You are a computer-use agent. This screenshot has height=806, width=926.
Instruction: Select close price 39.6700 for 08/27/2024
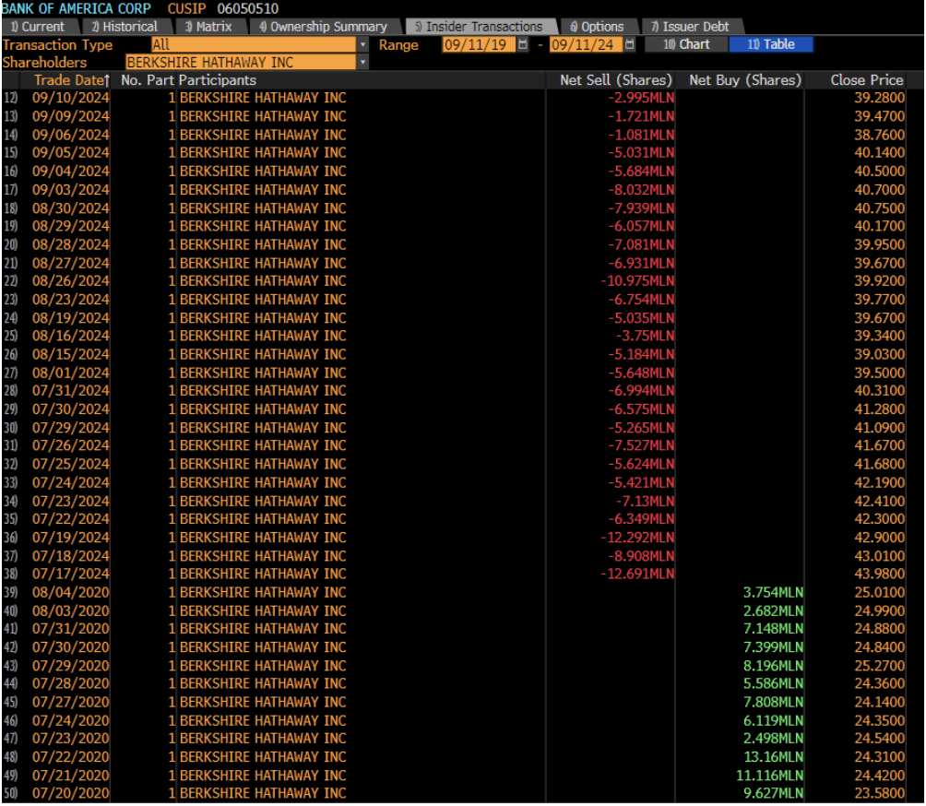click(x=879, y=264)
